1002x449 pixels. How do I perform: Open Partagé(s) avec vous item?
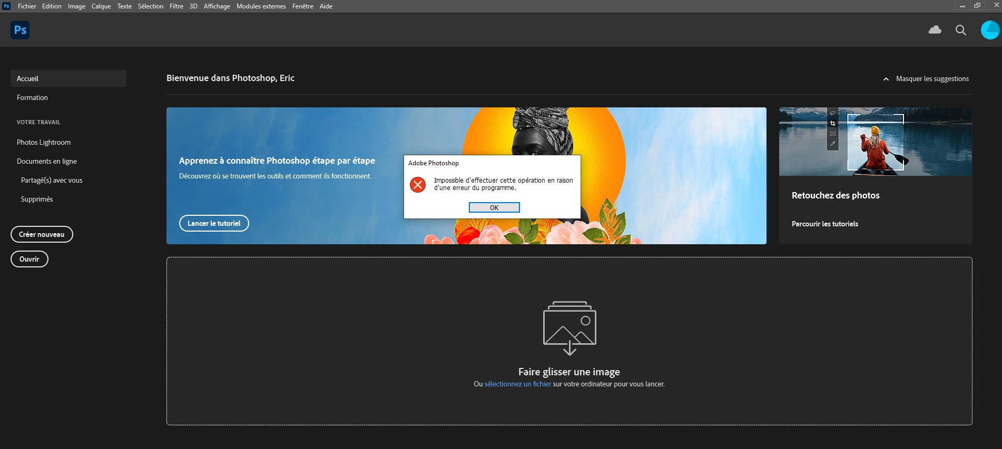52,180
